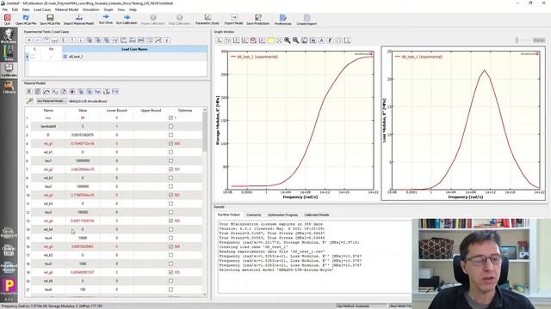Click Save Predictions icon
Viewport: 551px width, 309px height.
[x=258, y=19]
